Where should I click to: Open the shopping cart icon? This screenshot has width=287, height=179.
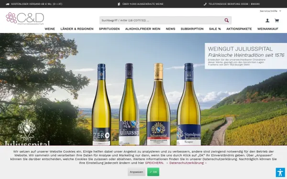click(x=277, y=21)
